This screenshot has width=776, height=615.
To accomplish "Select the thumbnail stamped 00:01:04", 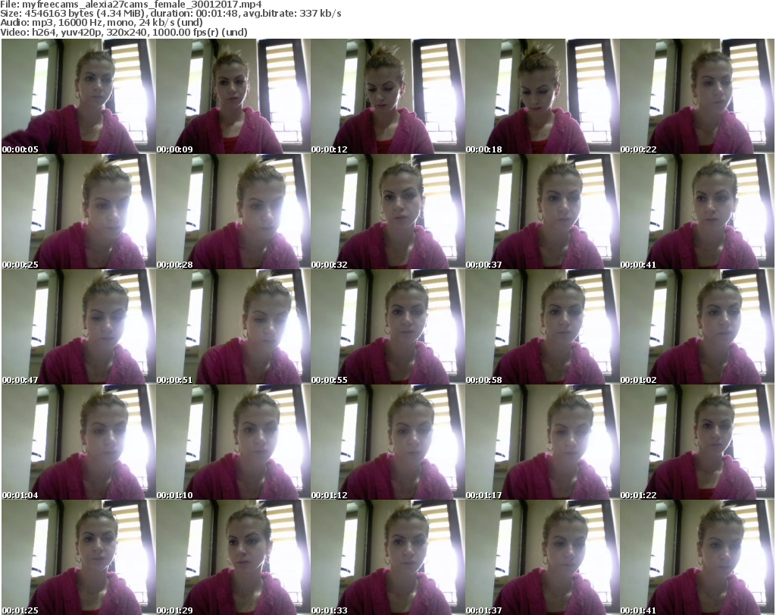I will tap(78, 442).
